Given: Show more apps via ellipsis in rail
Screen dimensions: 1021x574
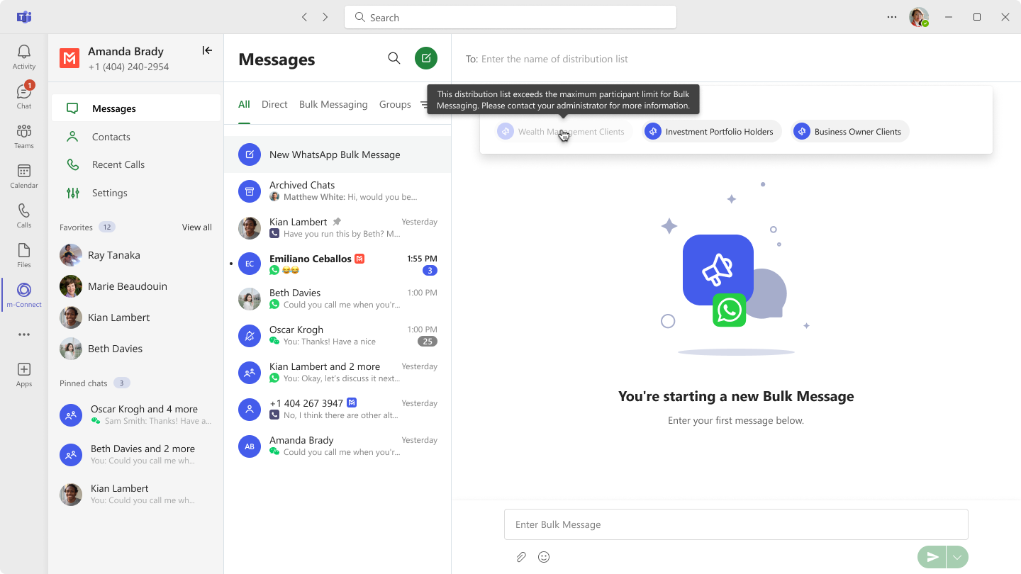Looking at the screenshot, I should (x=24, y=334).
